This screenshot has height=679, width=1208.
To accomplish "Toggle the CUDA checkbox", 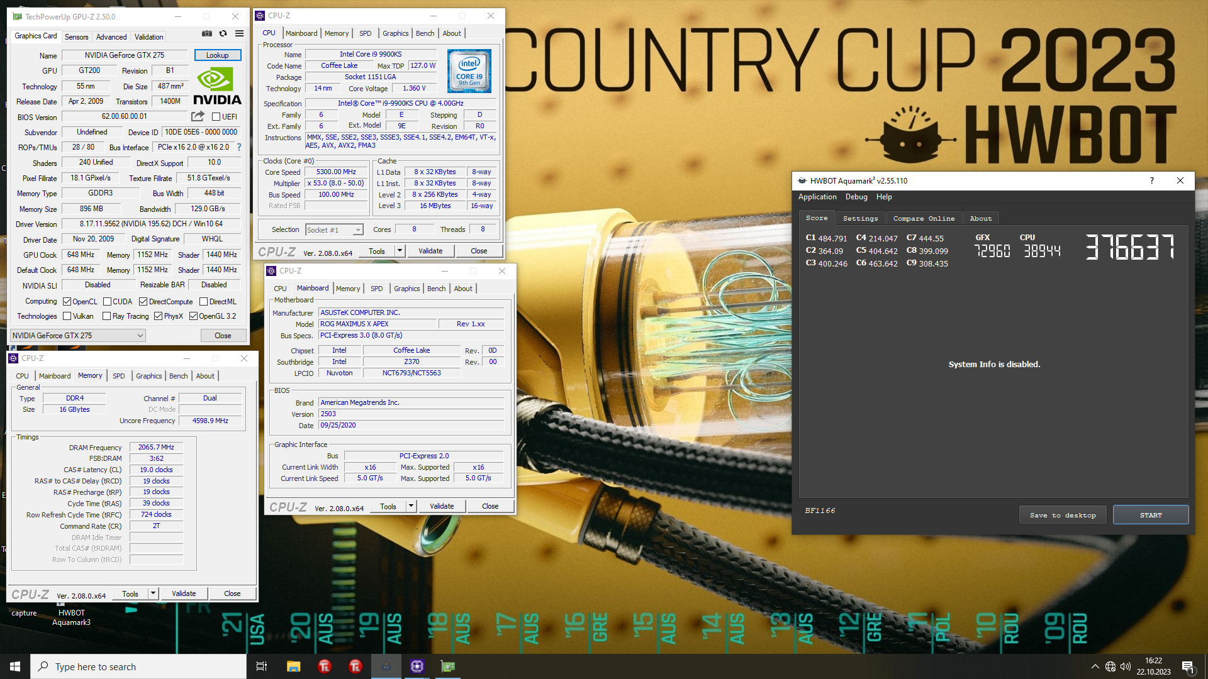I will point(107,302).
